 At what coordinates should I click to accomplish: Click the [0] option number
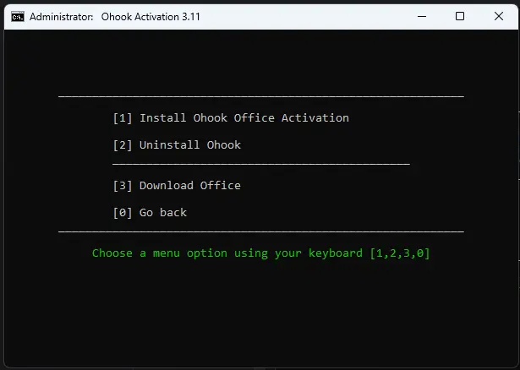(x=123, y=213)
